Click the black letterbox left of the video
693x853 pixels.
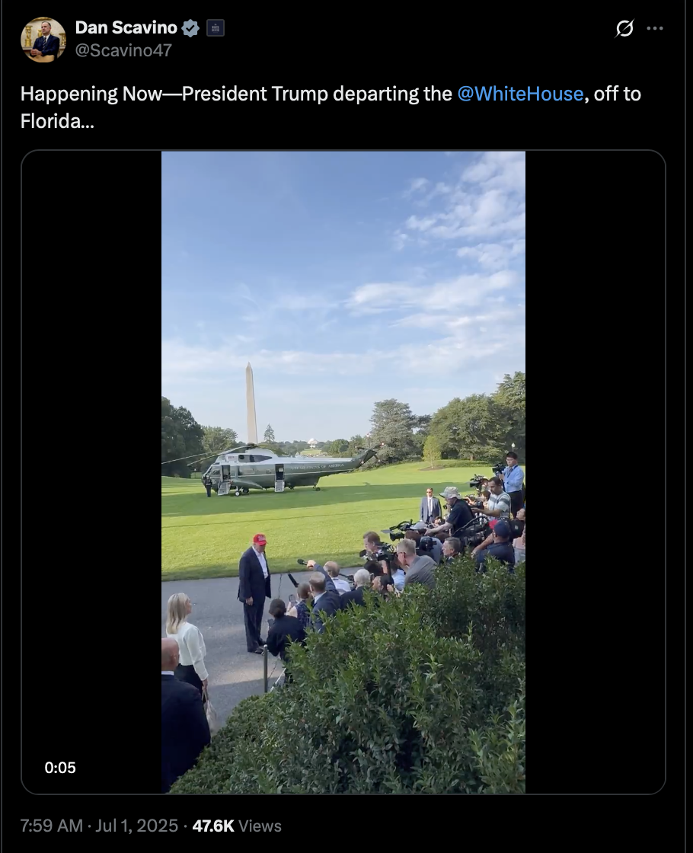91,471
